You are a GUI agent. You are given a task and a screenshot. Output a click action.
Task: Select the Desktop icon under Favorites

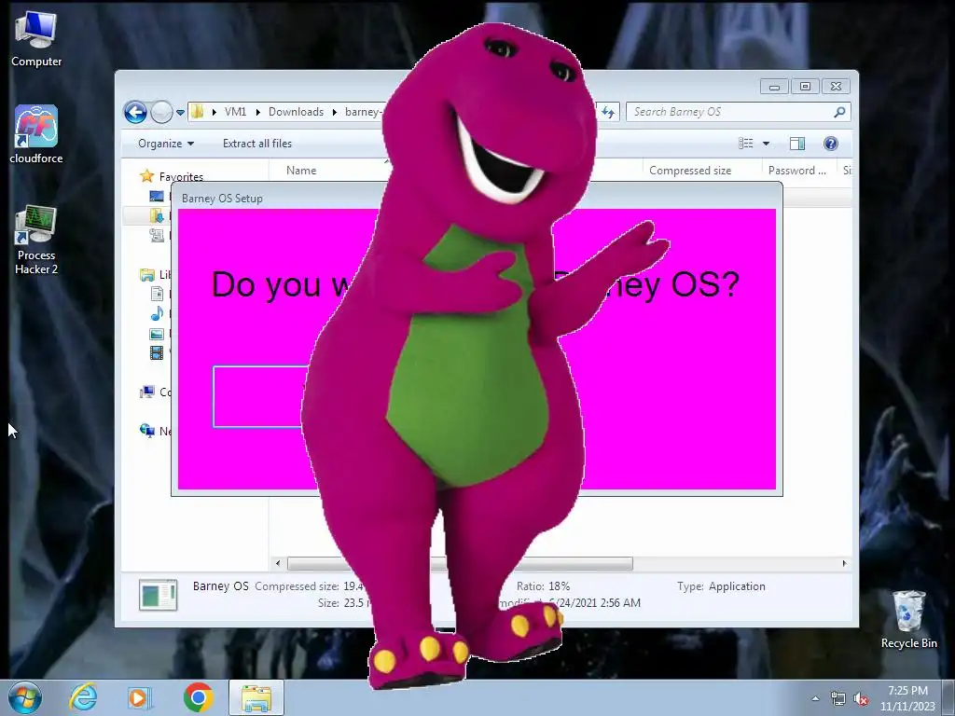(157, 196)
